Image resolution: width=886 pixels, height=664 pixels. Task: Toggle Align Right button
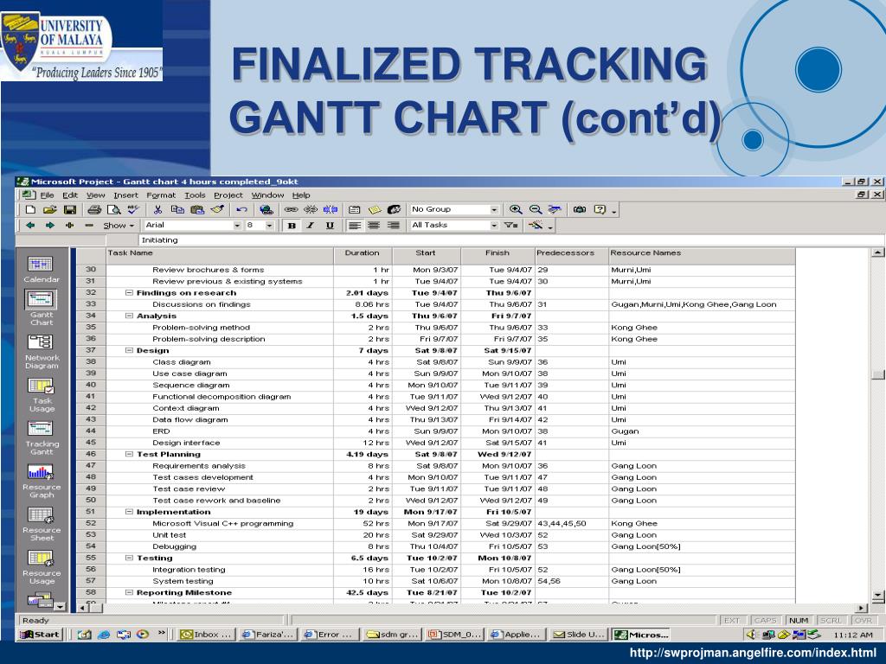394,226
